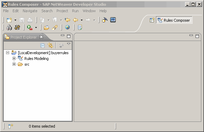Screen dimensions: 204x132
Task: Click the globe web browser icon
Action: pyautogui.click(x=67, y=27)
